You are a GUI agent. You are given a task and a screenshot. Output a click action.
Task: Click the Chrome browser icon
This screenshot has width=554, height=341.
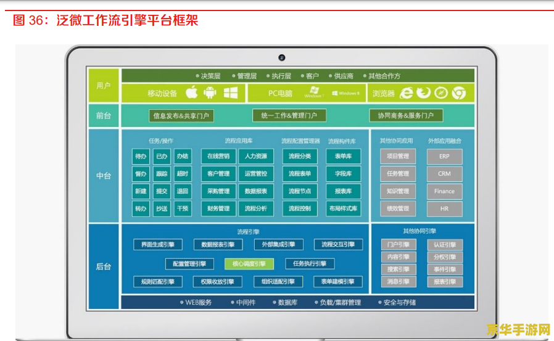click(x=458, y=93)
